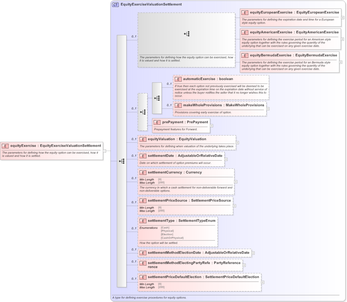Collapse the equityExercise root element

[x=105, y=151]
